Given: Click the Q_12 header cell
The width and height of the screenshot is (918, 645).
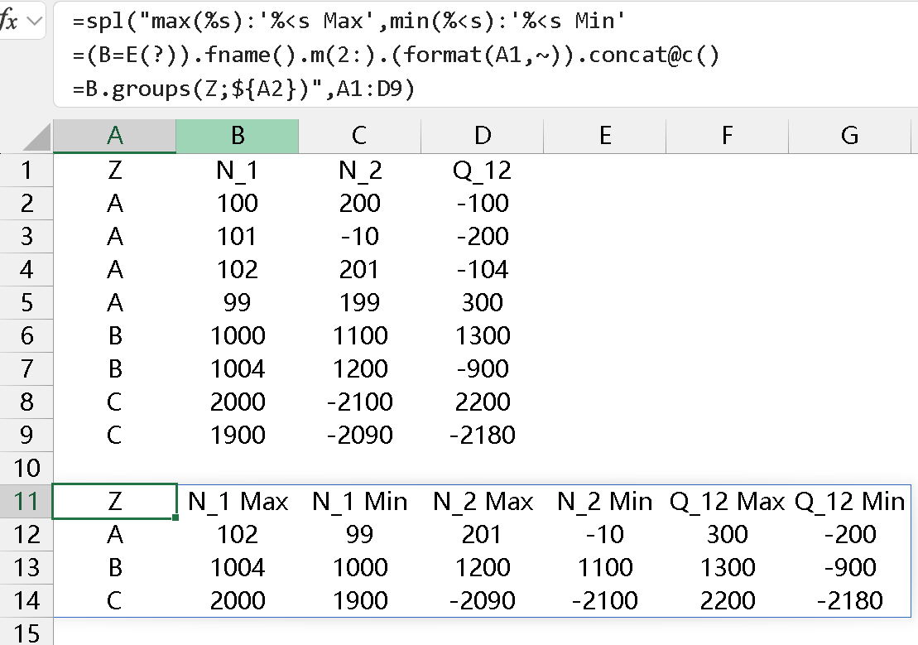Looking at the screenshot, I should (x=483, y=170).
